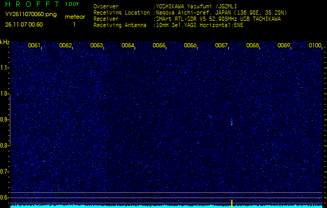Click the 1.1 frequency axis label
The height and width of the screenshot is (208, 327).
(5, 68)
